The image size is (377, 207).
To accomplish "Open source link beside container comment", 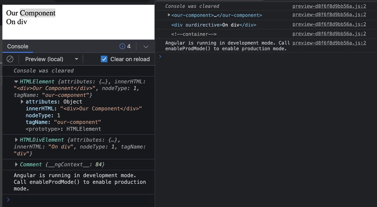I will pyautogui.click(x=329, y=34).
